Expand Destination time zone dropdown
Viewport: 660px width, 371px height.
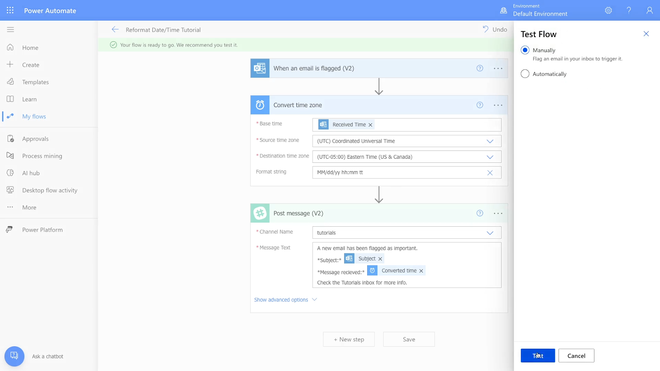pyautogui.click(x=490, y=157)
